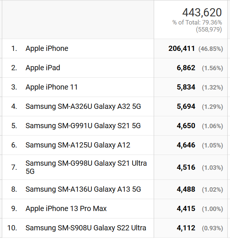Select Samsung SM-A125U Galaxy A12 entry
The width and height of the screenshot is (230, 240).
coord(78,145)
